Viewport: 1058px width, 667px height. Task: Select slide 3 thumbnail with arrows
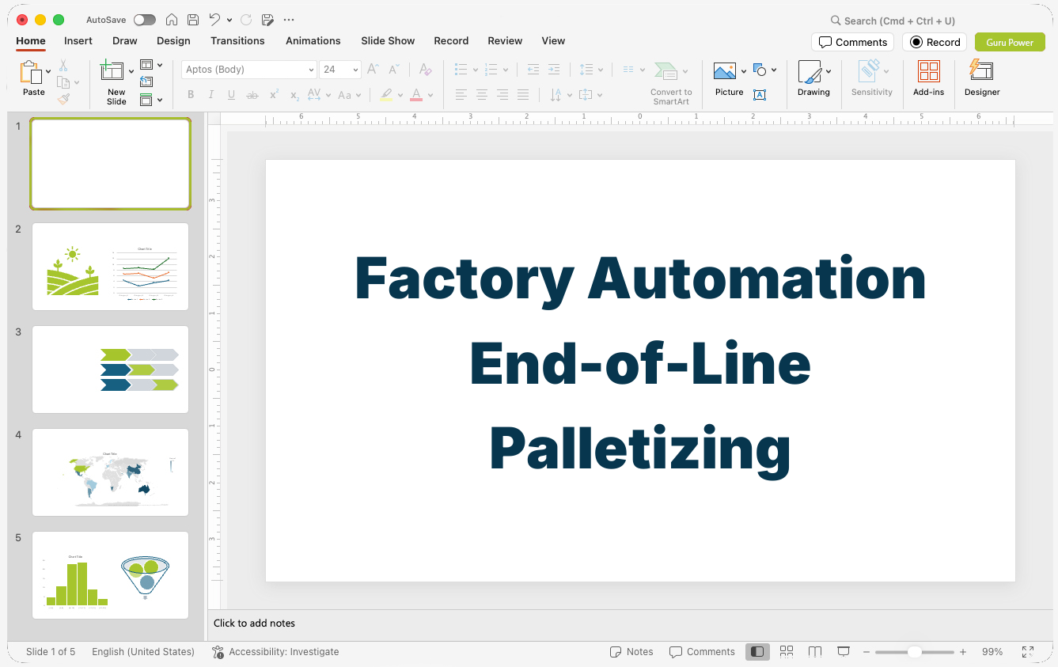(x=110, y=370)
